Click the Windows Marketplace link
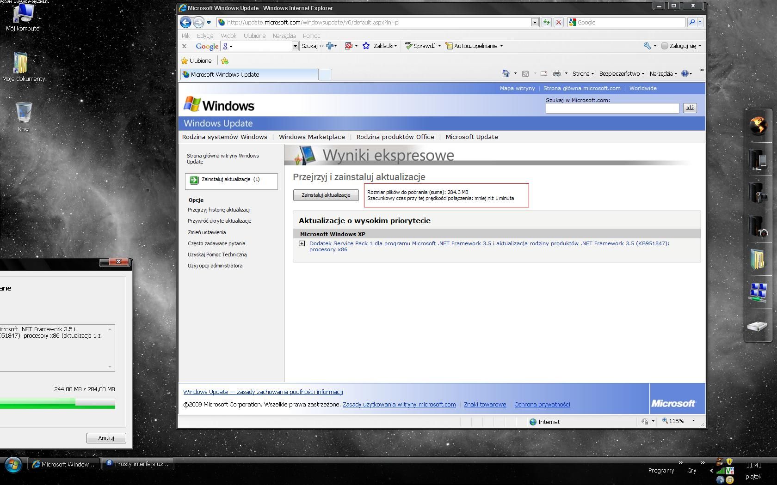 pos(312,137)
